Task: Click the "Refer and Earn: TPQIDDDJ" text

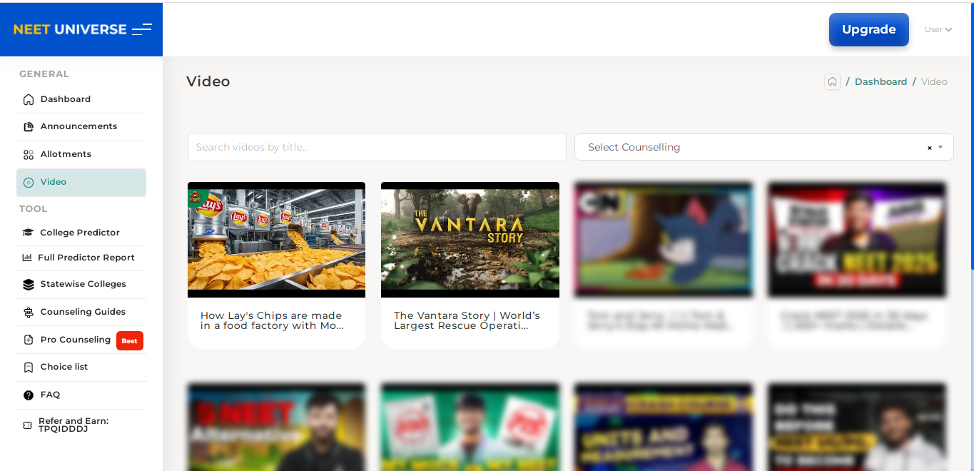Action: pyautogui.click(x=73, y=425)
